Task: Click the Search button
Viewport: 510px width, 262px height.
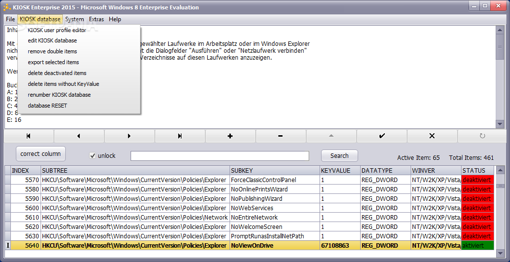Action: pyautogui.click(x=339, y=155)
